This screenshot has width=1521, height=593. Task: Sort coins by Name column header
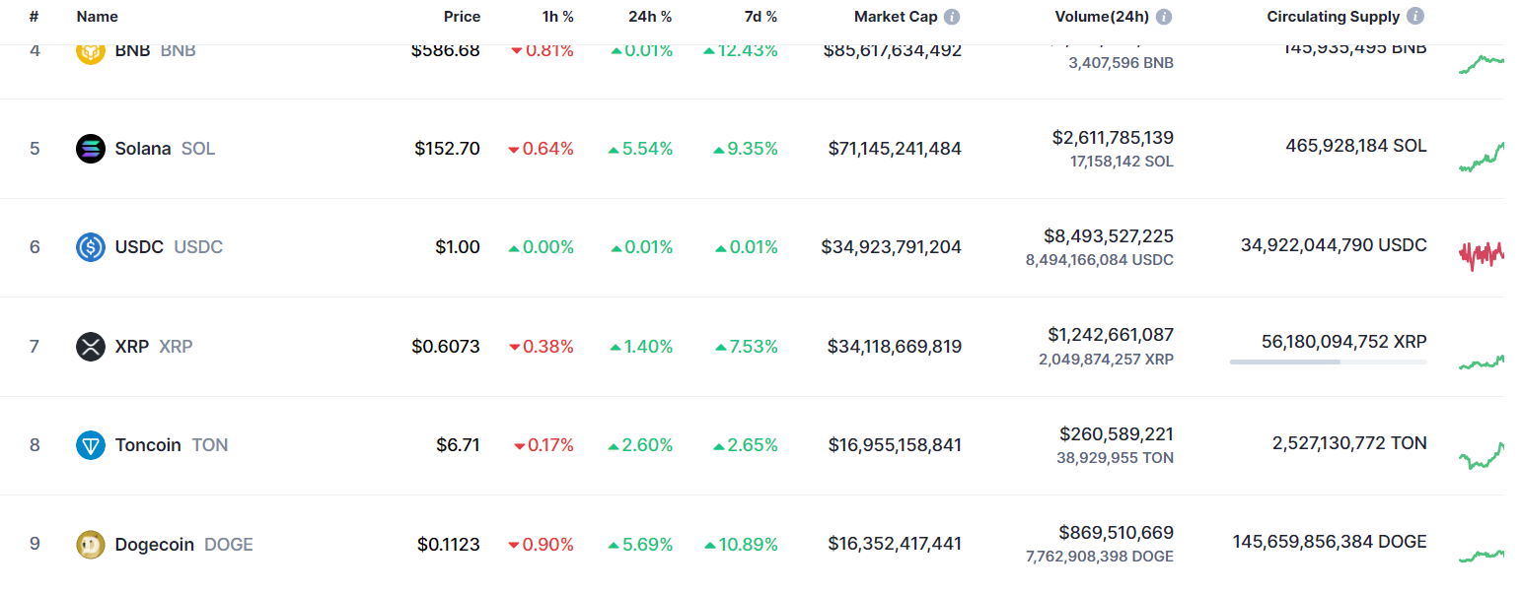coord(97,17)
